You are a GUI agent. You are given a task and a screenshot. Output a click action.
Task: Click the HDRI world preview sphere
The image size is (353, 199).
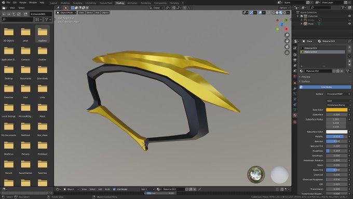256,175
